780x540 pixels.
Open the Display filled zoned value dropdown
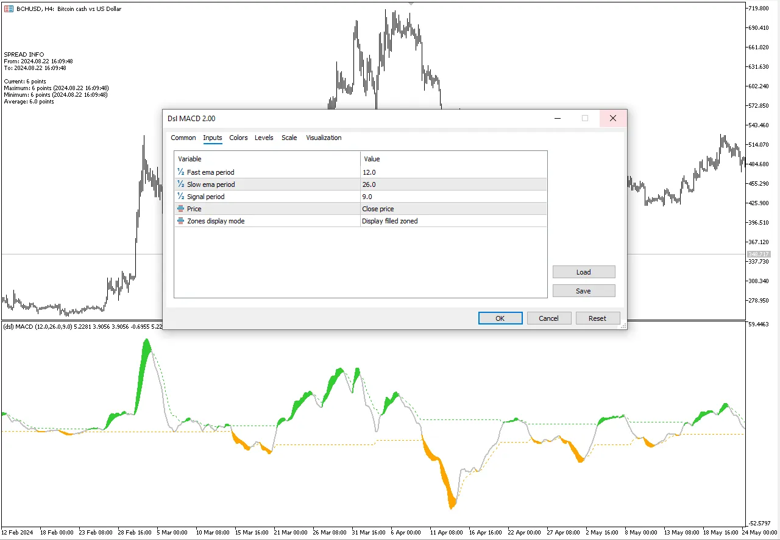click(x=453, y=221)
